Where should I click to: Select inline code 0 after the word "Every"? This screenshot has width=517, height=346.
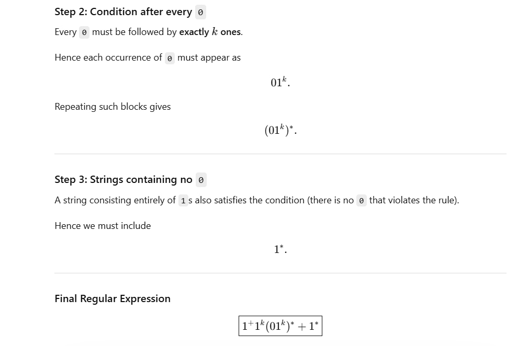84,32
